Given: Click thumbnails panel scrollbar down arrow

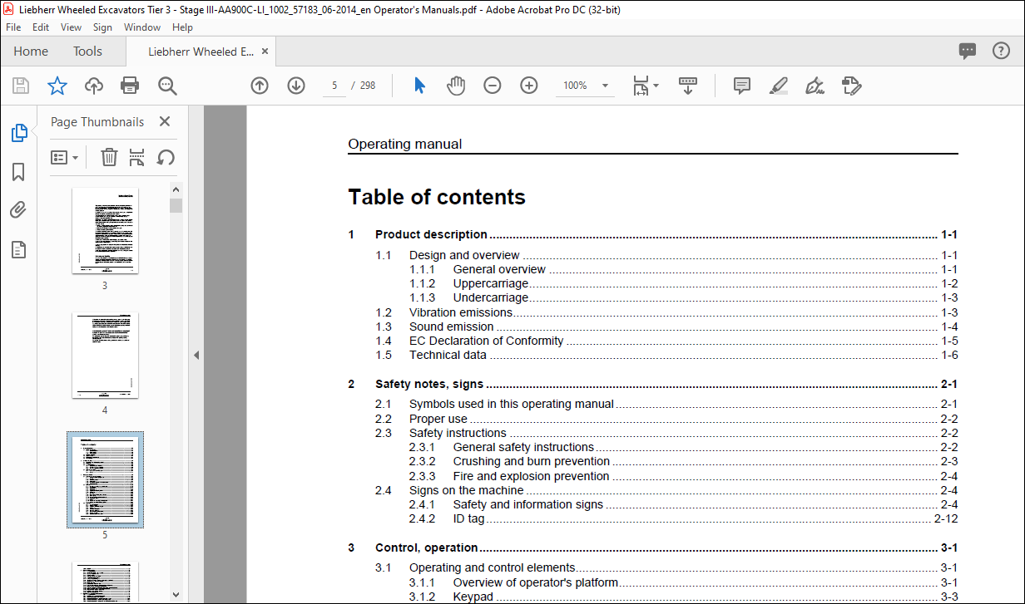Looking at the screenshot, I should click(x=176, y=594).
